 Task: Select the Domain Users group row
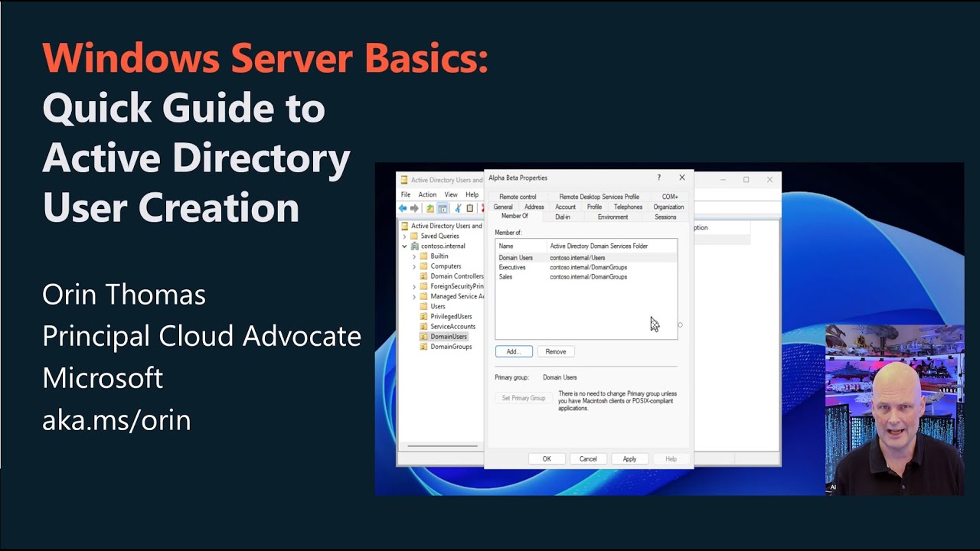coord(586,258)
